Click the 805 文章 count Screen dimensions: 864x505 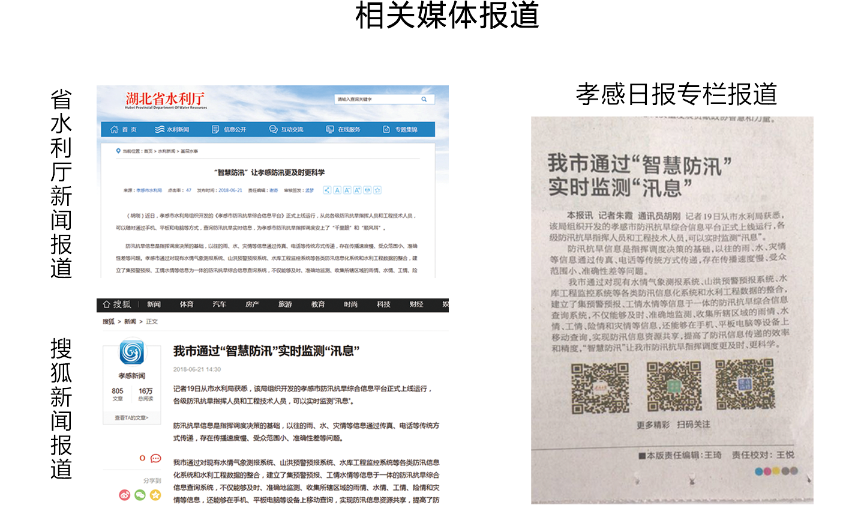pyautogui.click(x=118, y=394)
